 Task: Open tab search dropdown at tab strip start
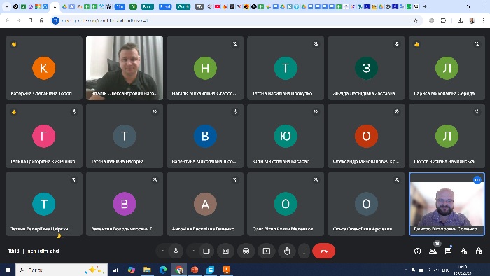(6, 6)
